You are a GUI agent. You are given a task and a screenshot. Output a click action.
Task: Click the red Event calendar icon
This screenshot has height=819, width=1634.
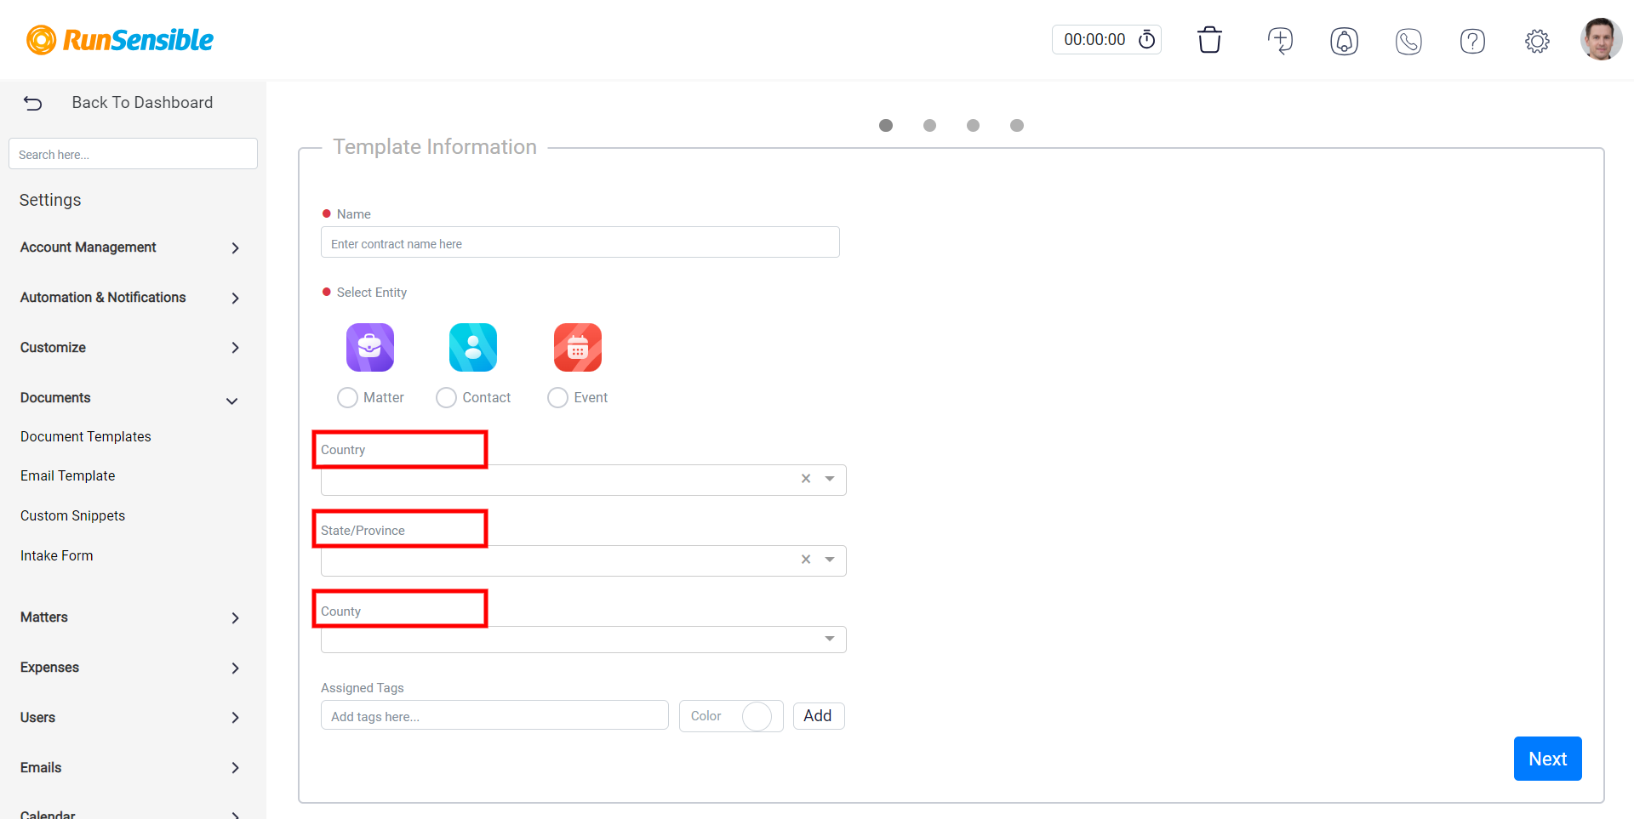pos(578,347)
